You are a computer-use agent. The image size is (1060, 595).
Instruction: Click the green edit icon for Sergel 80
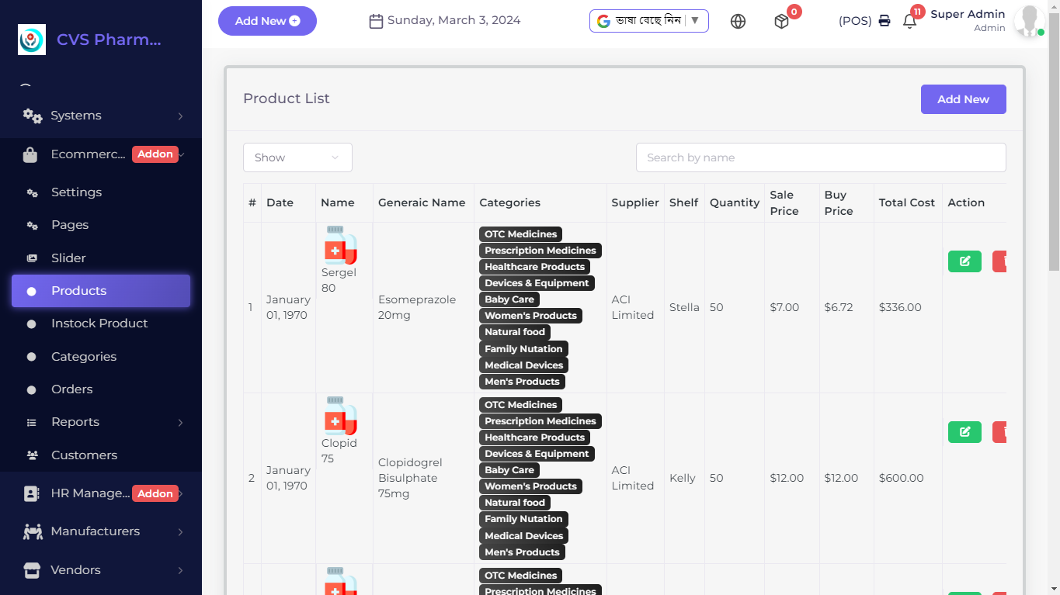[964, 261]
